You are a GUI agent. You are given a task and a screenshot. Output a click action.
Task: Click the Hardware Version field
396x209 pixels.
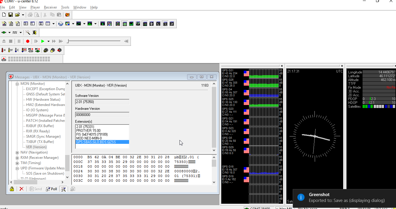102,115
